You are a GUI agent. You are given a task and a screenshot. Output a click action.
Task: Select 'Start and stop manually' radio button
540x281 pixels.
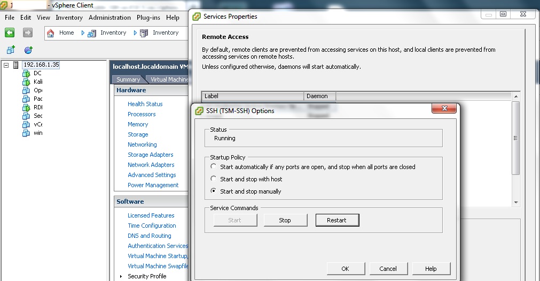(x=214, y=191)
